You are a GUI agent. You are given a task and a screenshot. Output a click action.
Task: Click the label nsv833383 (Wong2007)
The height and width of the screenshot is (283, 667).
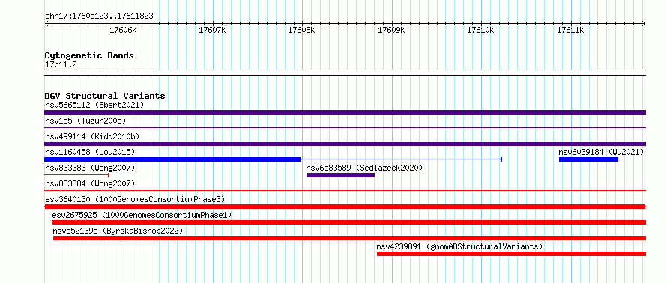coord(90,168)
